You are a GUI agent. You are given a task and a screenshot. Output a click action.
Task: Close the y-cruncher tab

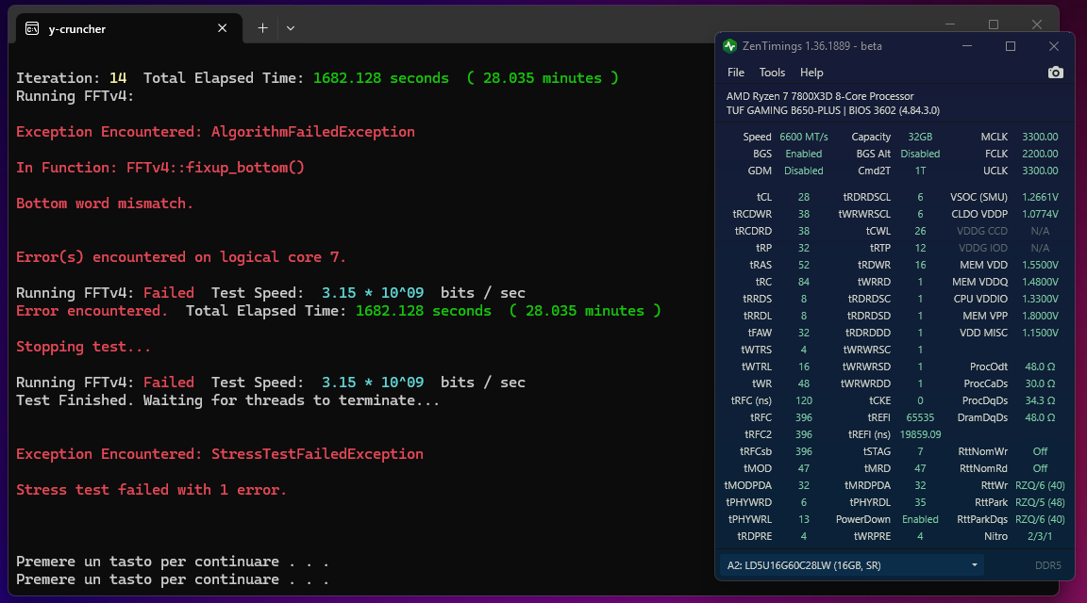pyautogui.click(x=222, y=28)
